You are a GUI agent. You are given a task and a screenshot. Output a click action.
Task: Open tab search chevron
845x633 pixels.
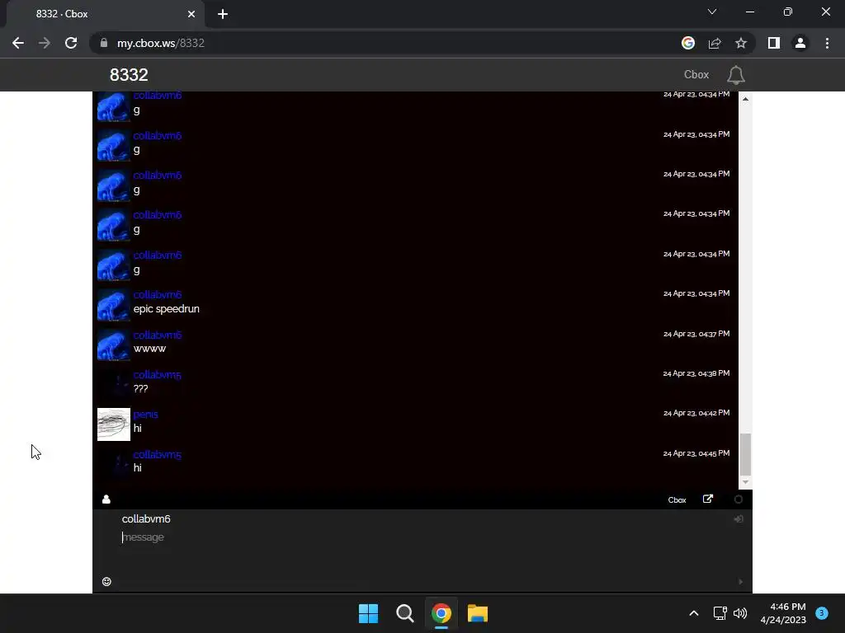pos(712,12)
